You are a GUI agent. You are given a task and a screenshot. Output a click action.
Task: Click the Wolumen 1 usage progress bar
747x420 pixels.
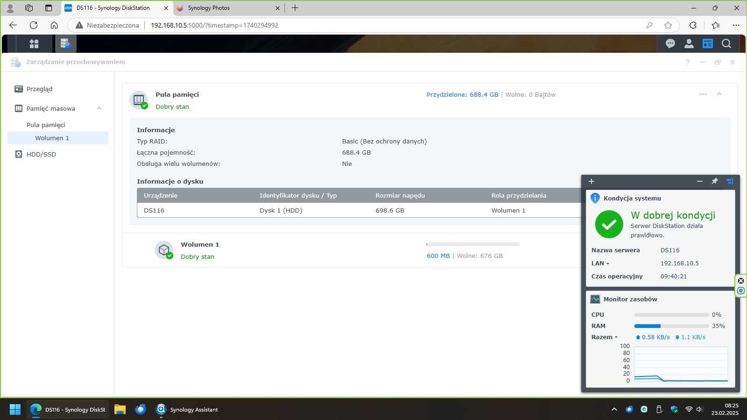(473, 244)
